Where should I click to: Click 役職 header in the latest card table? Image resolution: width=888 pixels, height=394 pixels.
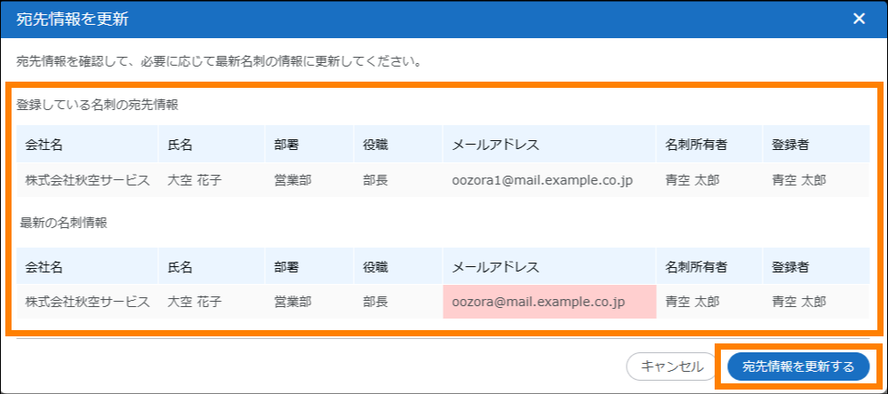(375, 266)
